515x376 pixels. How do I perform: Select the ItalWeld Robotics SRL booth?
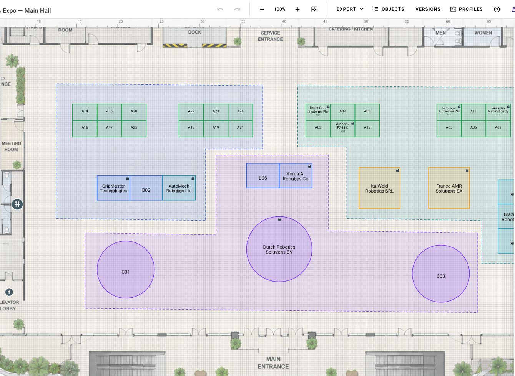pyautogui.click(x=380, y=188)
